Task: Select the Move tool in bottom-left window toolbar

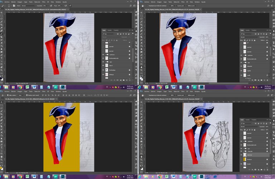Action: (1, 102)
